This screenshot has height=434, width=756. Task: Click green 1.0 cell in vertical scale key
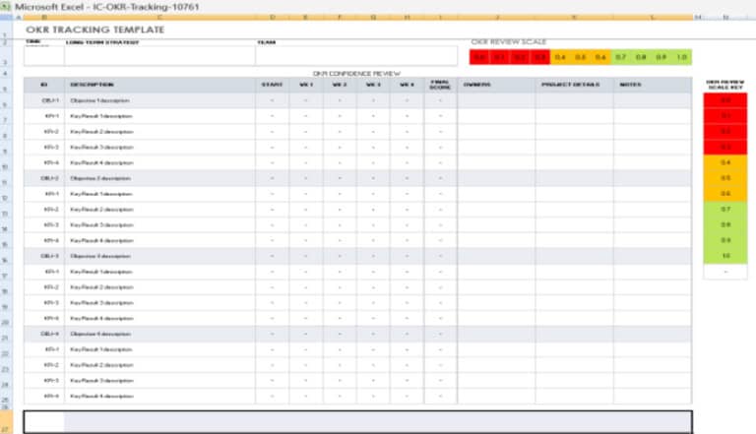pyautogui.click(x=725, y=256)
